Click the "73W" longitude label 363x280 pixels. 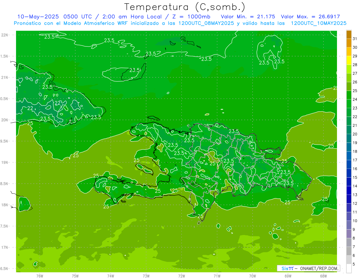146,276
